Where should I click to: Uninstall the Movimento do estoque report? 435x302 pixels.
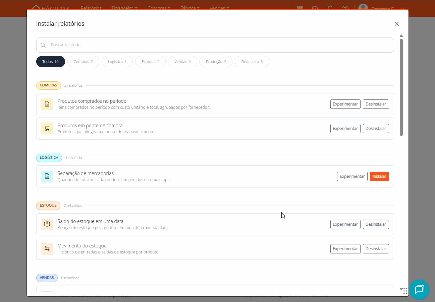[376, 249]
